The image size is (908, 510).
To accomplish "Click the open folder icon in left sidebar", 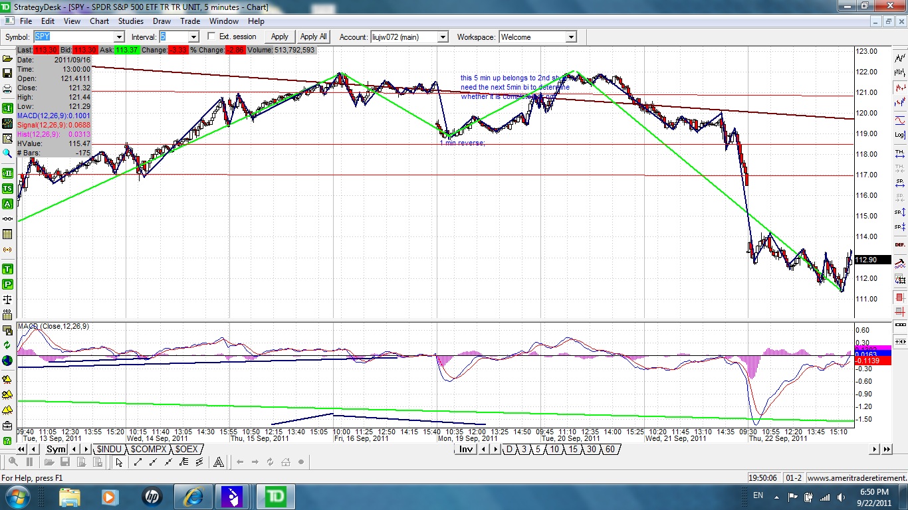I will pos(7,58).
